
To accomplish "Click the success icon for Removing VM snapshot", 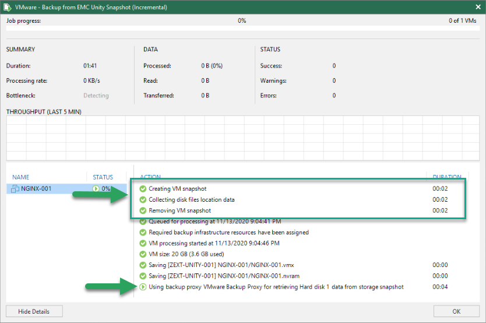I will (x=143, y=210).
